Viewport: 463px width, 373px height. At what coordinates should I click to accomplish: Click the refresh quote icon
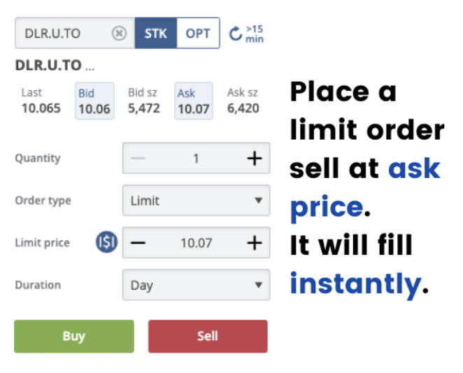coord(236,34)
